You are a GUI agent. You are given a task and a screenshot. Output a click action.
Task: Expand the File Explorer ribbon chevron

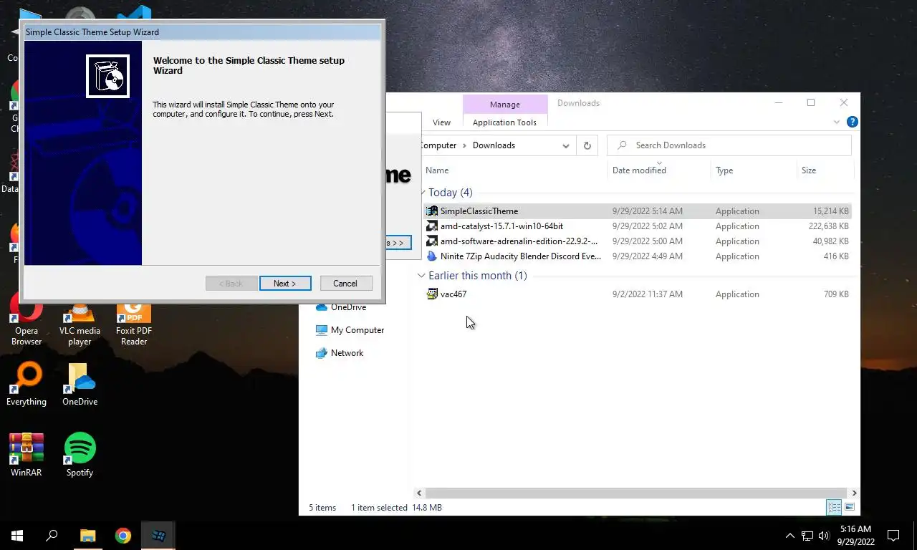[837, 122]
